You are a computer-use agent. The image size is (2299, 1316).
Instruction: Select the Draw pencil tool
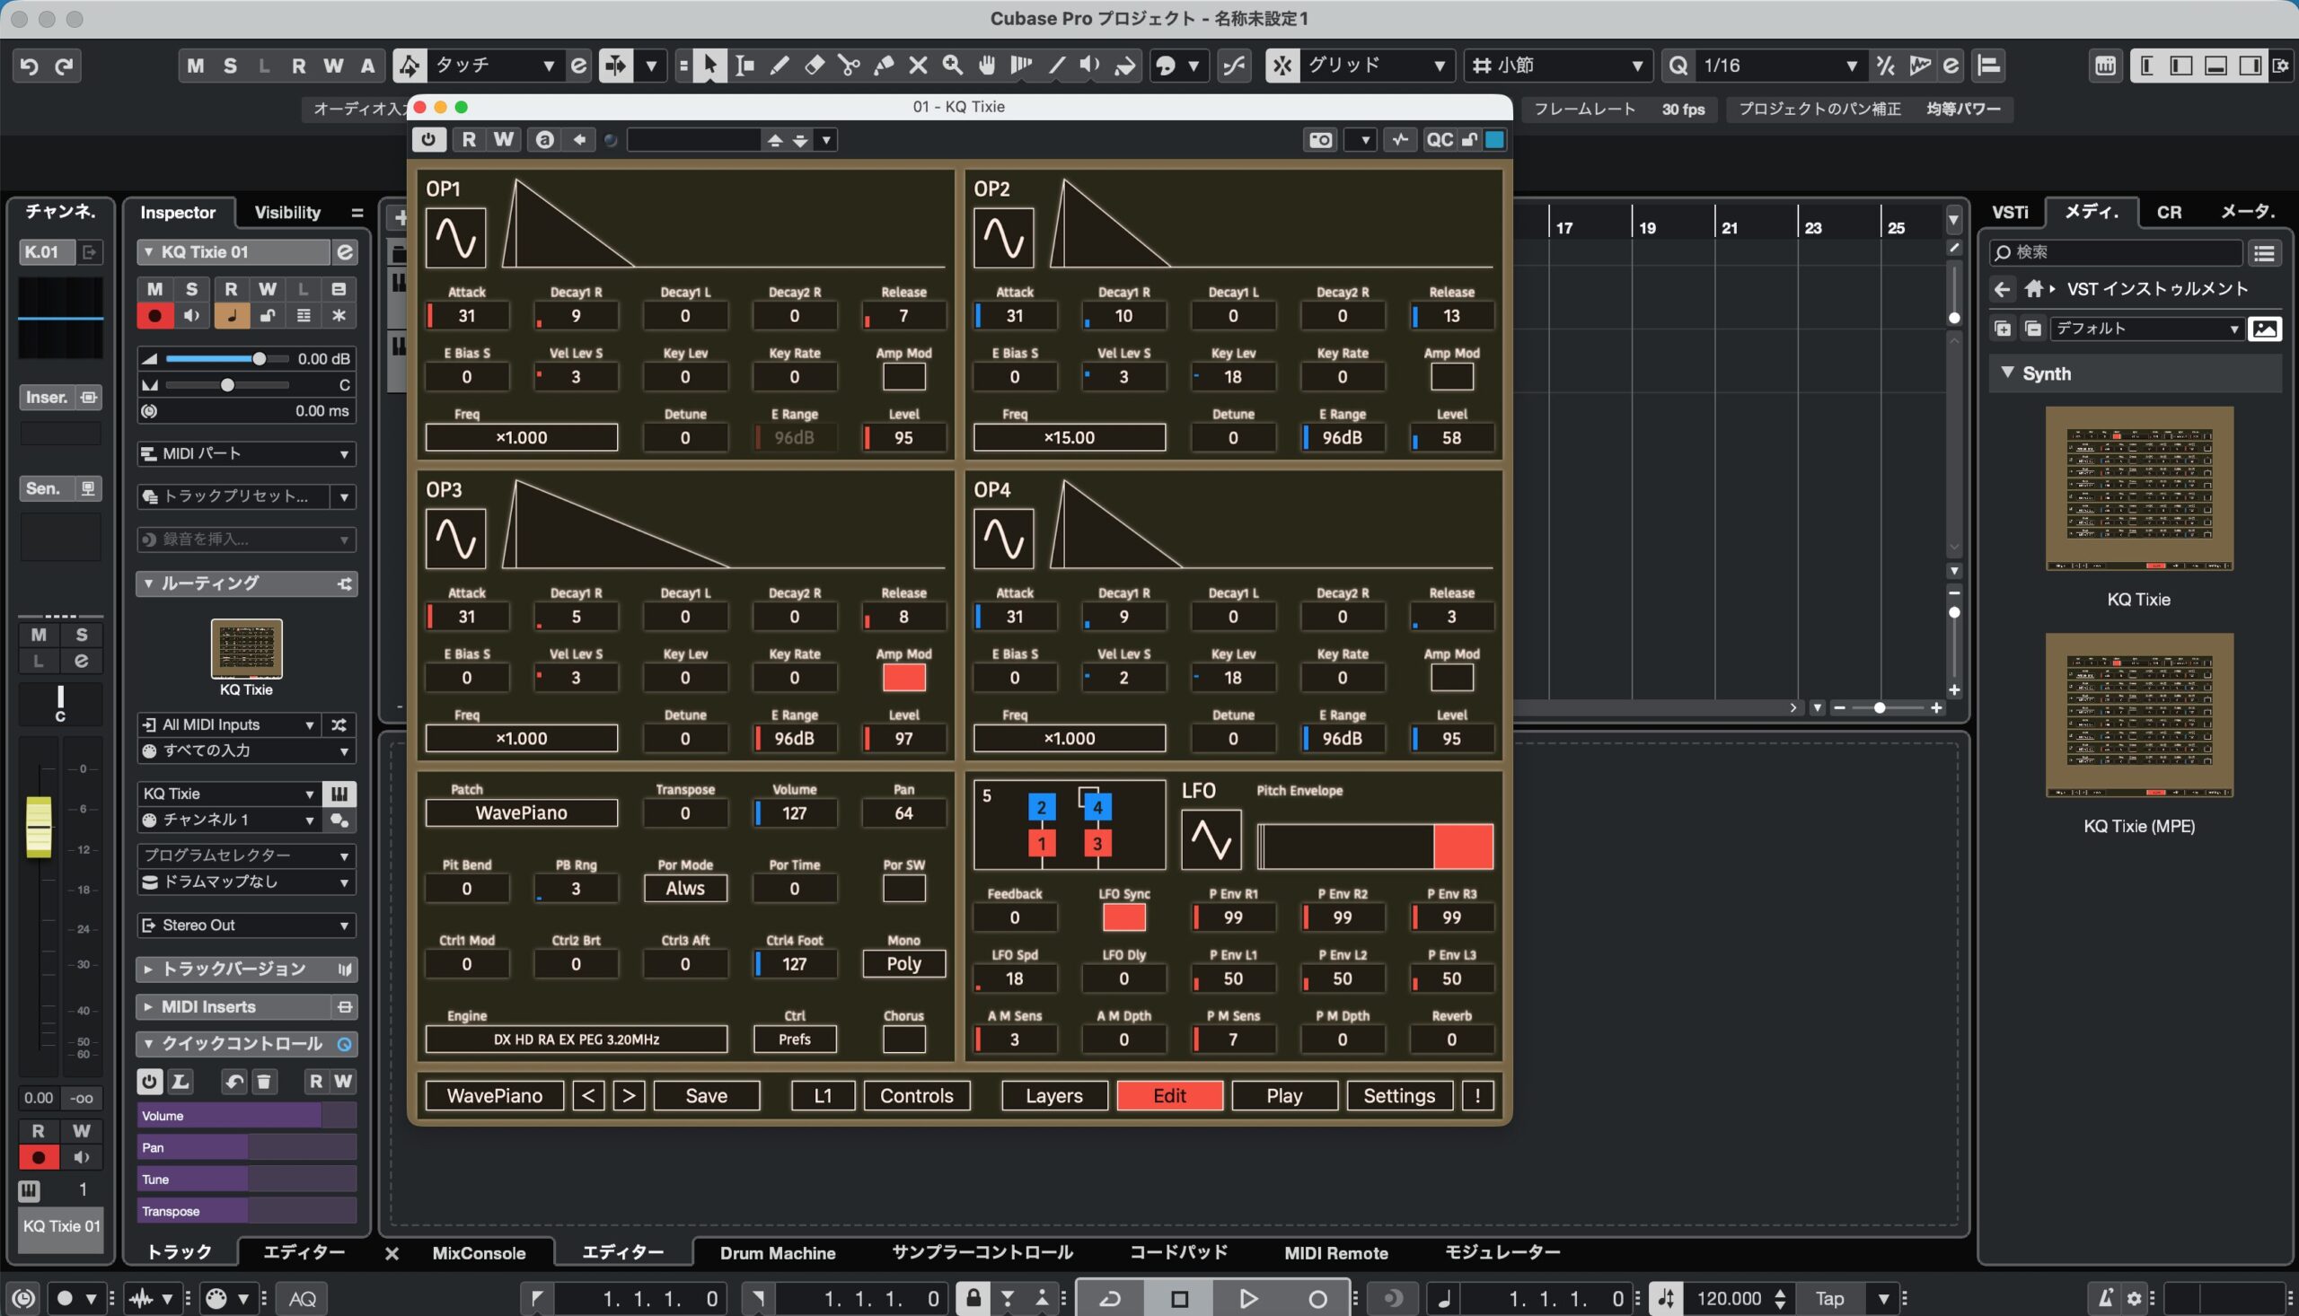pos(780,65)
